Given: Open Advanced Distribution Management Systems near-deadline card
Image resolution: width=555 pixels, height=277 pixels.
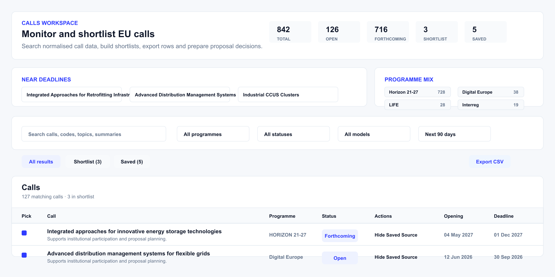Looking at the screenshot, I should [180, 95].
